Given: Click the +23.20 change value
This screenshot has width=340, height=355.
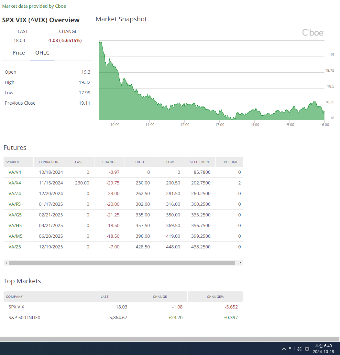Looking at the screenshot, I should (175, 318).
